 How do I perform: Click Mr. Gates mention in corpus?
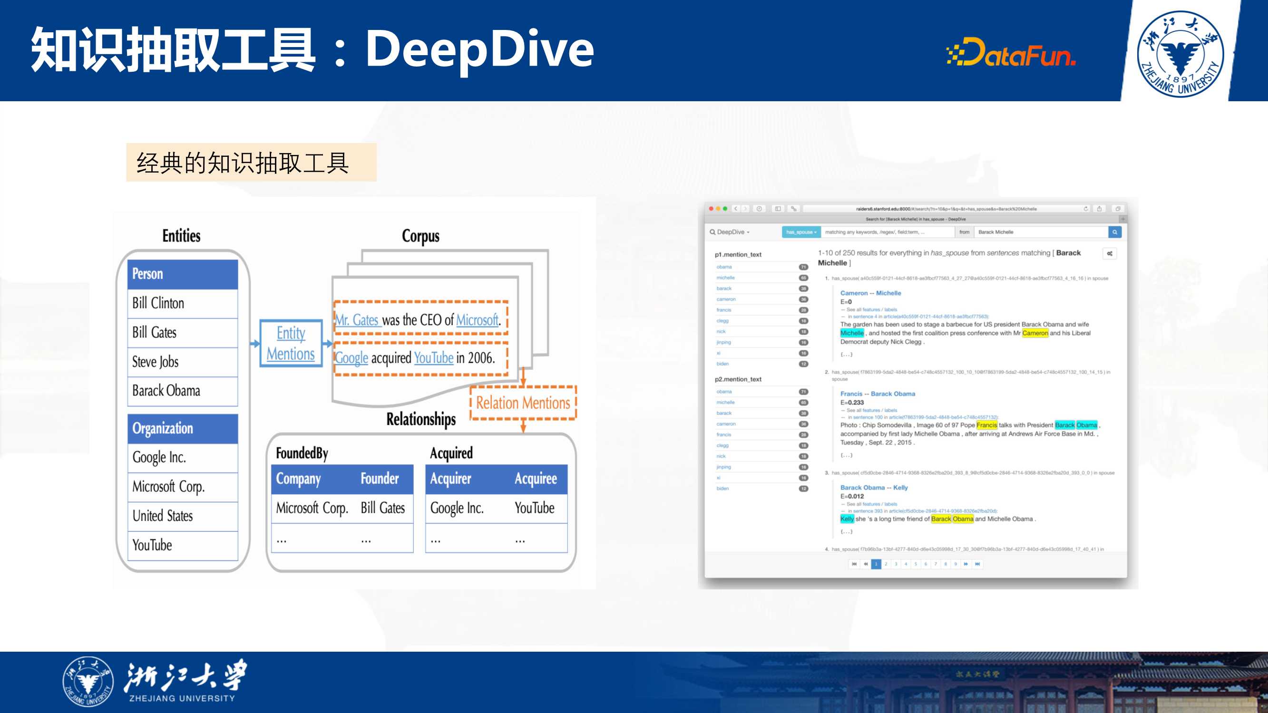point(357,320)
